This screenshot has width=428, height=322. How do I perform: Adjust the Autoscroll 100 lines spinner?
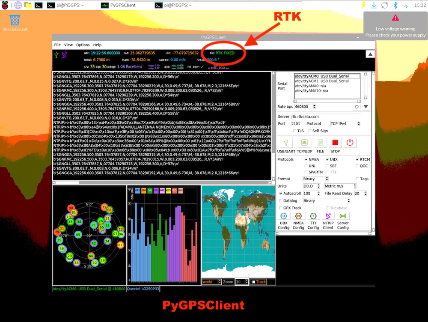tap(318, 194)
